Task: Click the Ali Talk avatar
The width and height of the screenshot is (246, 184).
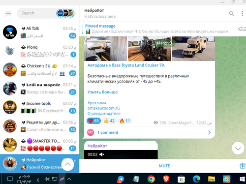Action: click(10, 32)
